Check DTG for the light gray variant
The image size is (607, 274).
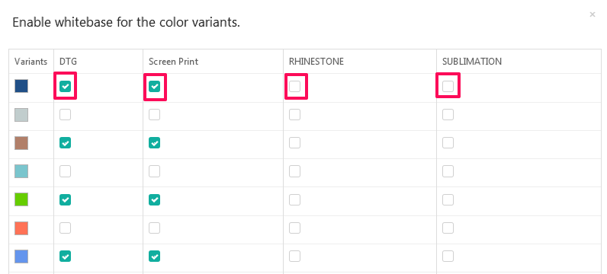pyautogui.click(x=65, y=114)
